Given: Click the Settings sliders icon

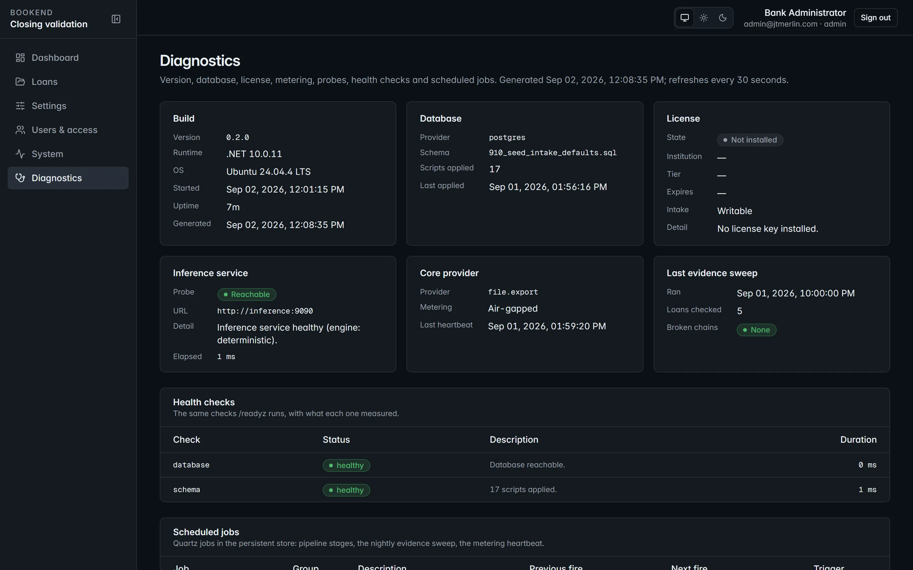Looking at the screenshot, I should pos(20,106).
